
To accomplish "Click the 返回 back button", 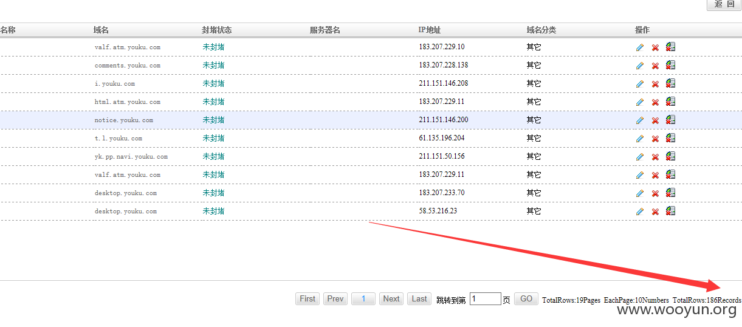I will click(x=724, y=4).
